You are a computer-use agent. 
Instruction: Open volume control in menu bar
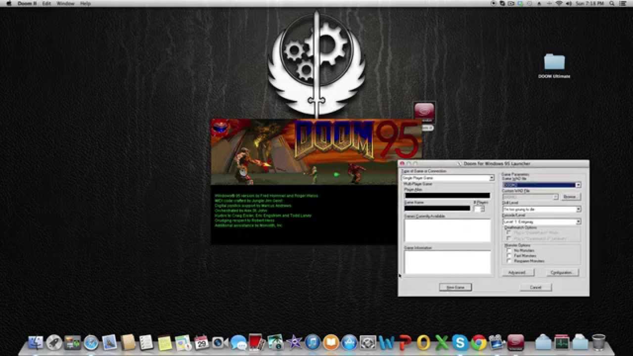[x=568, y=3]
